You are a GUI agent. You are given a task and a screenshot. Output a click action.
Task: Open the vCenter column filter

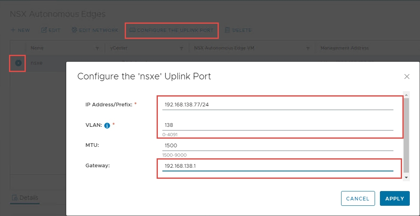point(181,48)
